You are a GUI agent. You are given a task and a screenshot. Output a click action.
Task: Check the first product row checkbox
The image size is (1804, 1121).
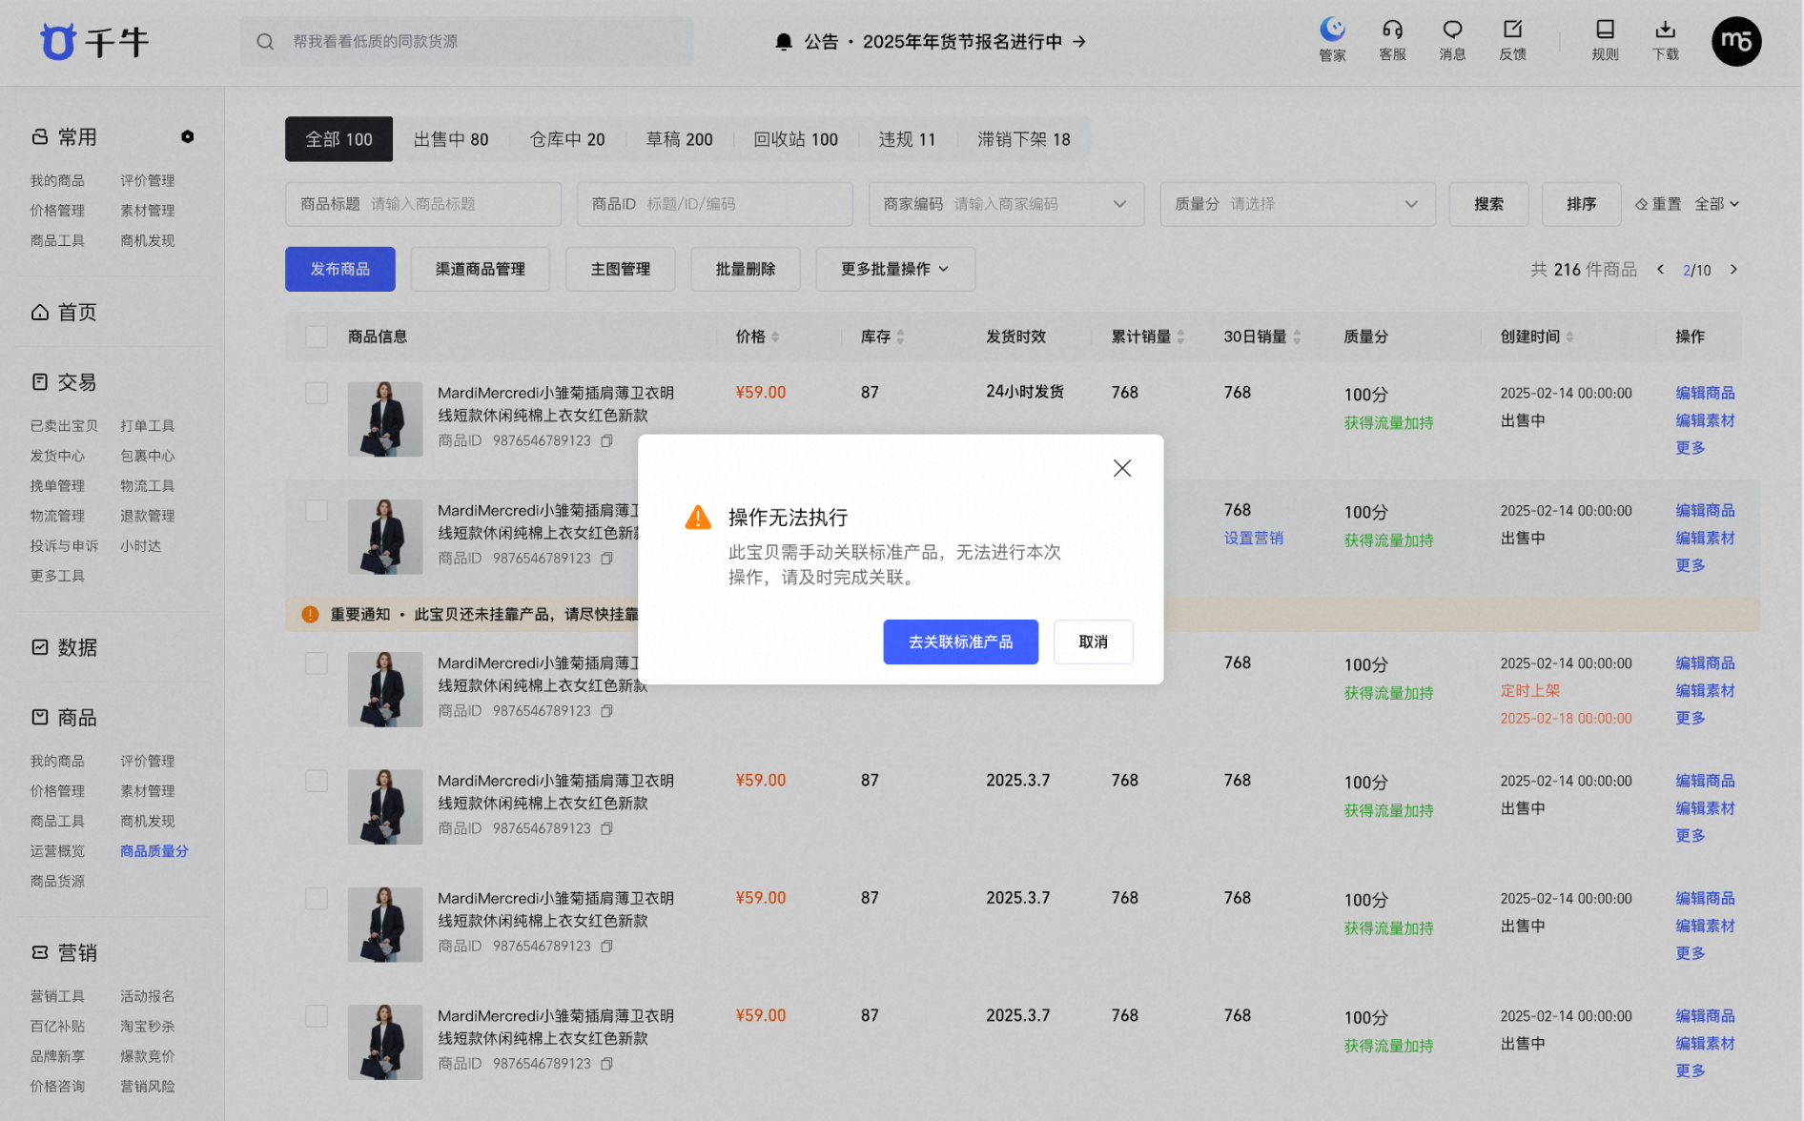point(317,393)
